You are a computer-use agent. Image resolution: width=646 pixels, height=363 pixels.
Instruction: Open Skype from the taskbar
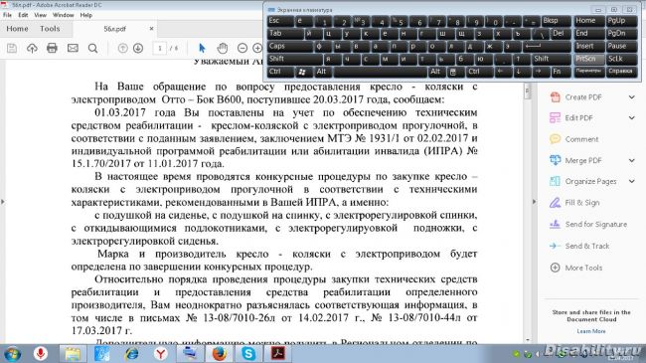(x=248, y=353)
